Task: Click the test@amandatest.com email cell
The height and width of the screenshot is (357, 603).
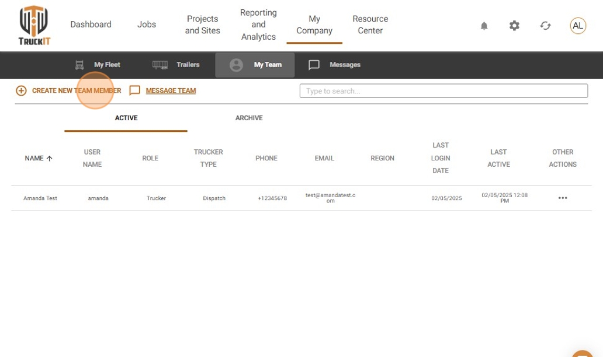Action: pos(330,198)
